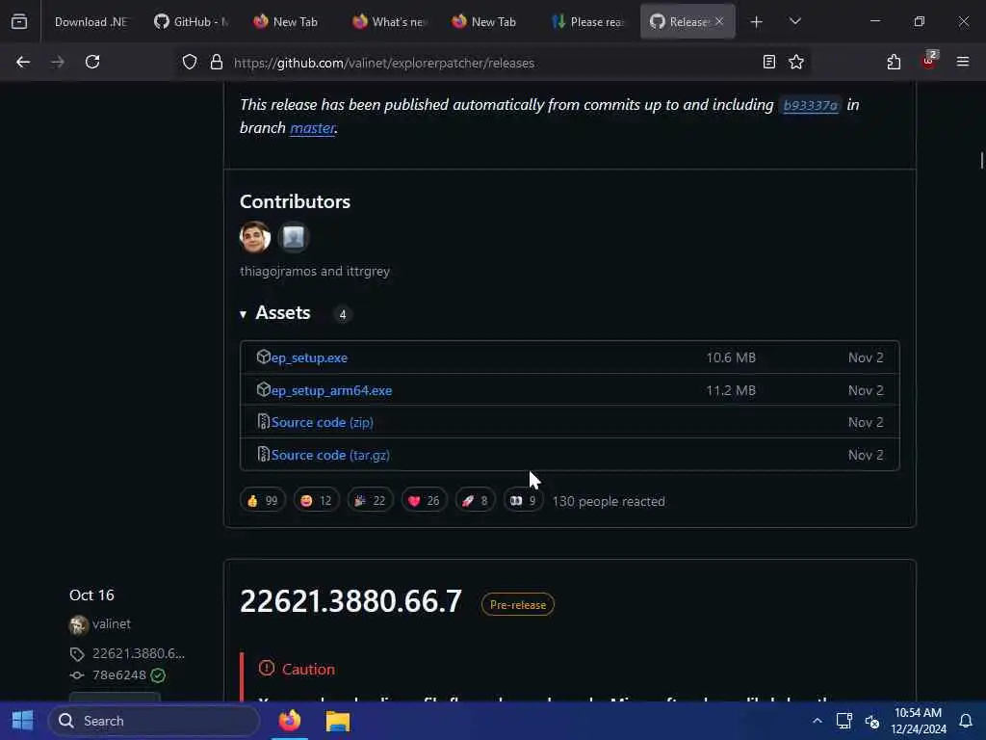Click the Pre-release label badge

click(x=517, y=605)
